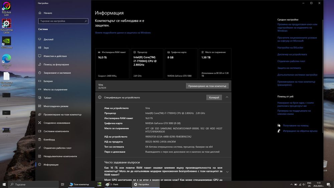Open volume control in system tray

304,185
